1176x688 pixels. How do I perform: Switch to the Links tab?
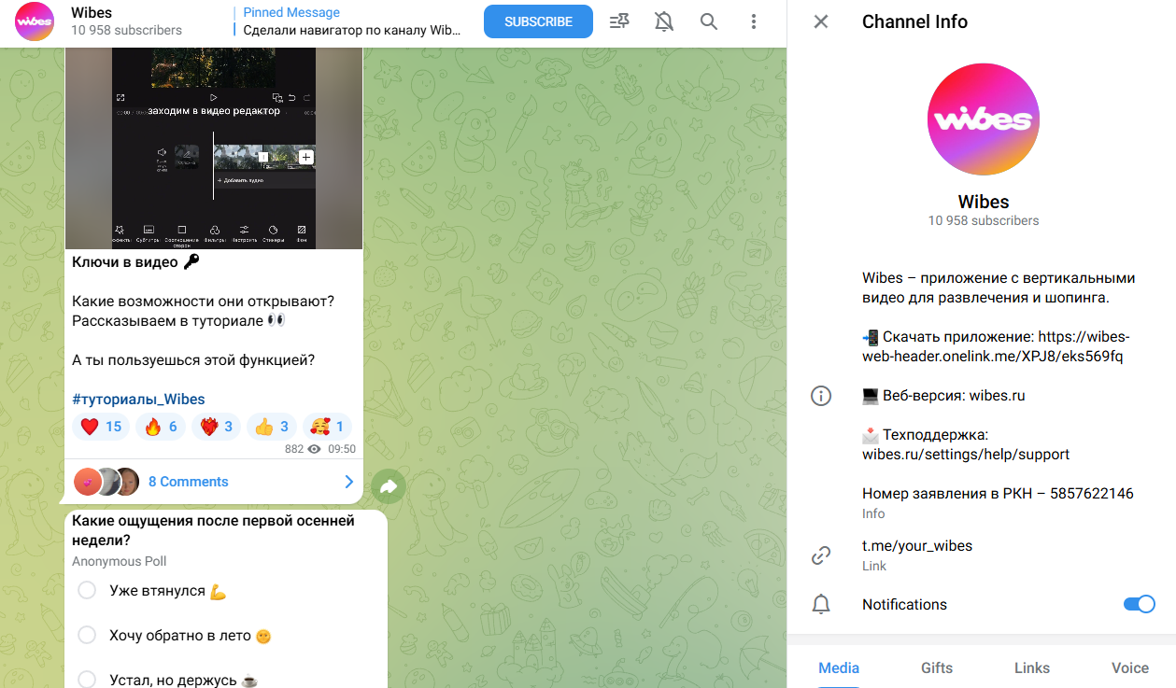pyautogui.click(x=1032, y=667)
